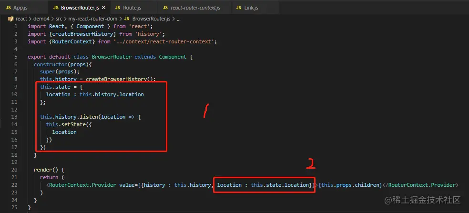
Task: Click line number 1 in the gutter
Action: (16, 26)
